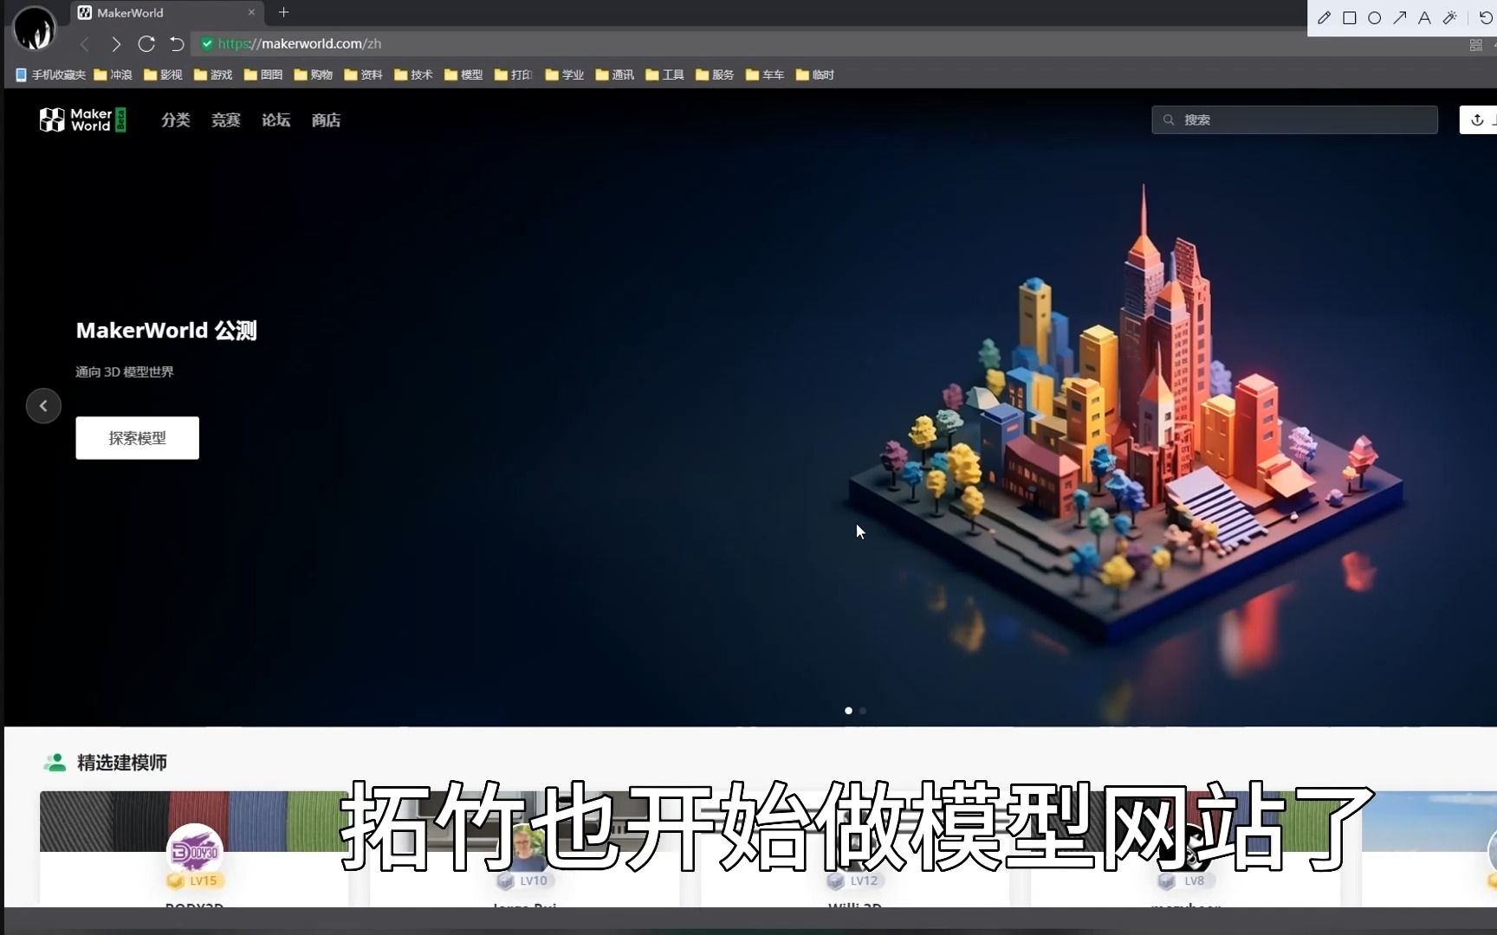
Task: Open the browser profile avatar
Action: tap(35, 29)
